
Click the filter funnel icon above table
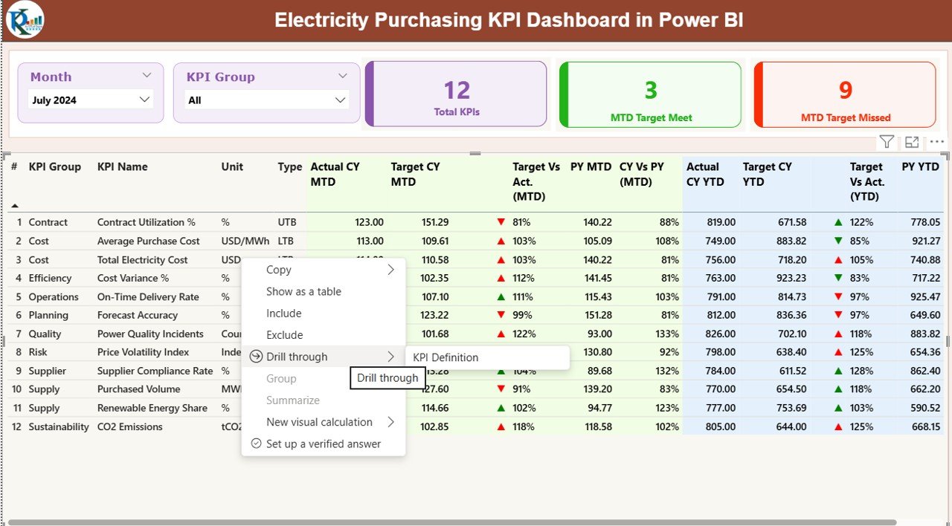click(886, 142)
